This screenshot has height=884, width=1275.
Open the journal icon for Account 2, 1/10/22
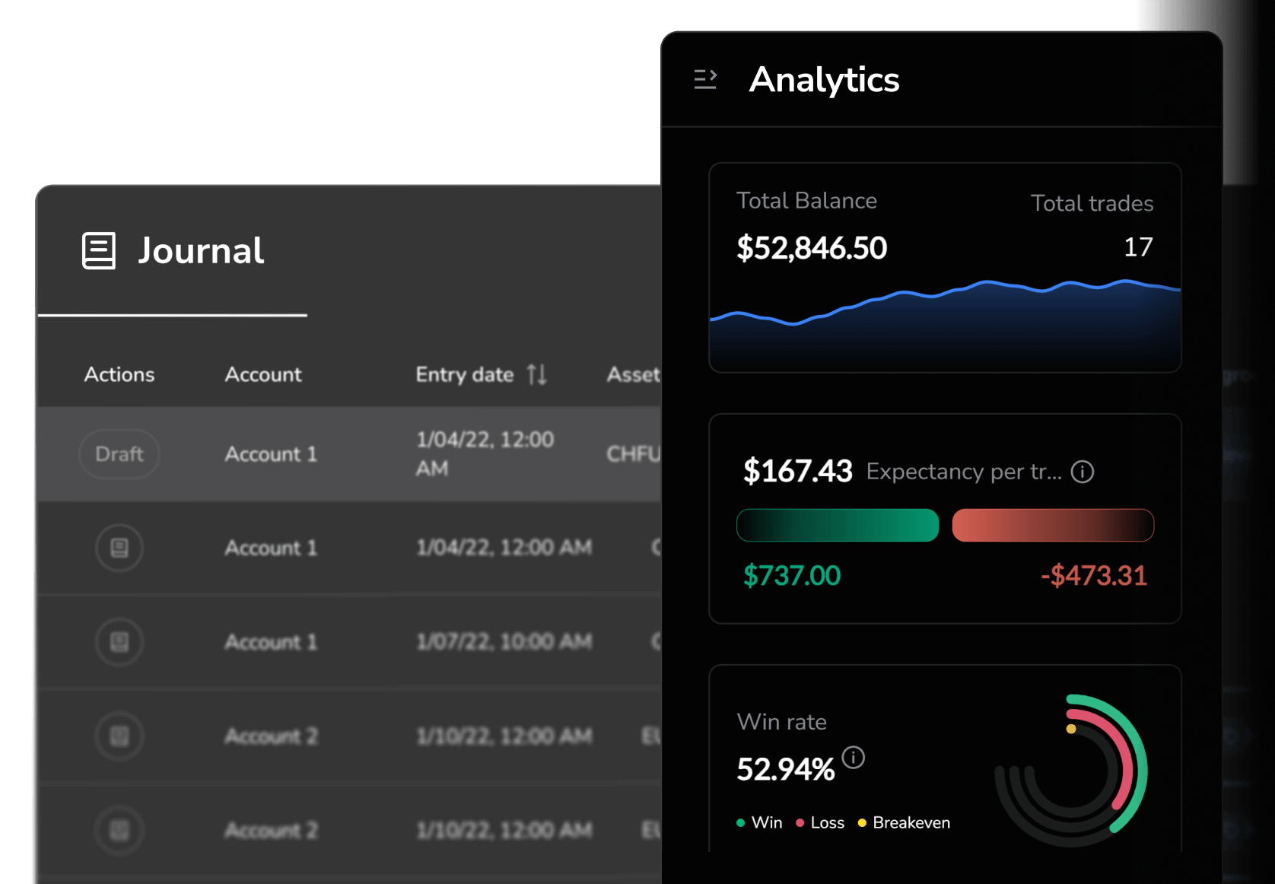(x=119, y=736)
